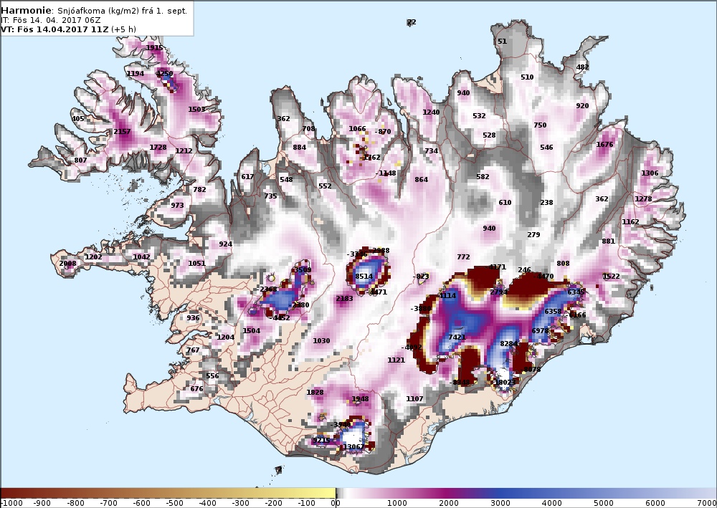
Task: Click the value 1676 in the northeast
Action: point(605,144)
